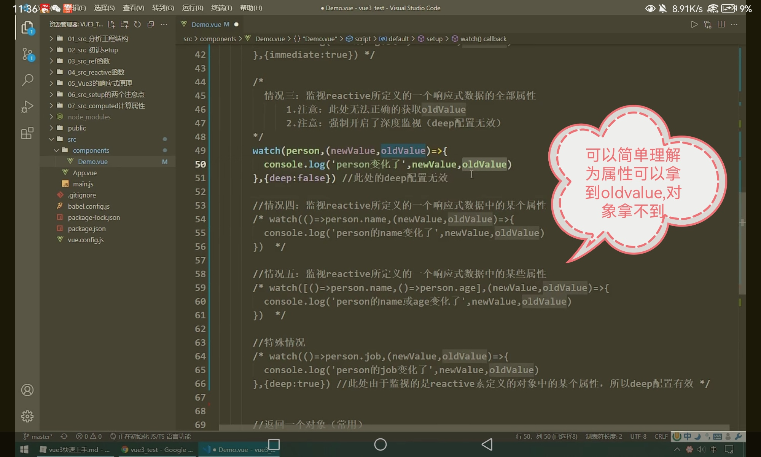Open the Source Control view
This screenshot has height=457, width=761.
(27, 54)
